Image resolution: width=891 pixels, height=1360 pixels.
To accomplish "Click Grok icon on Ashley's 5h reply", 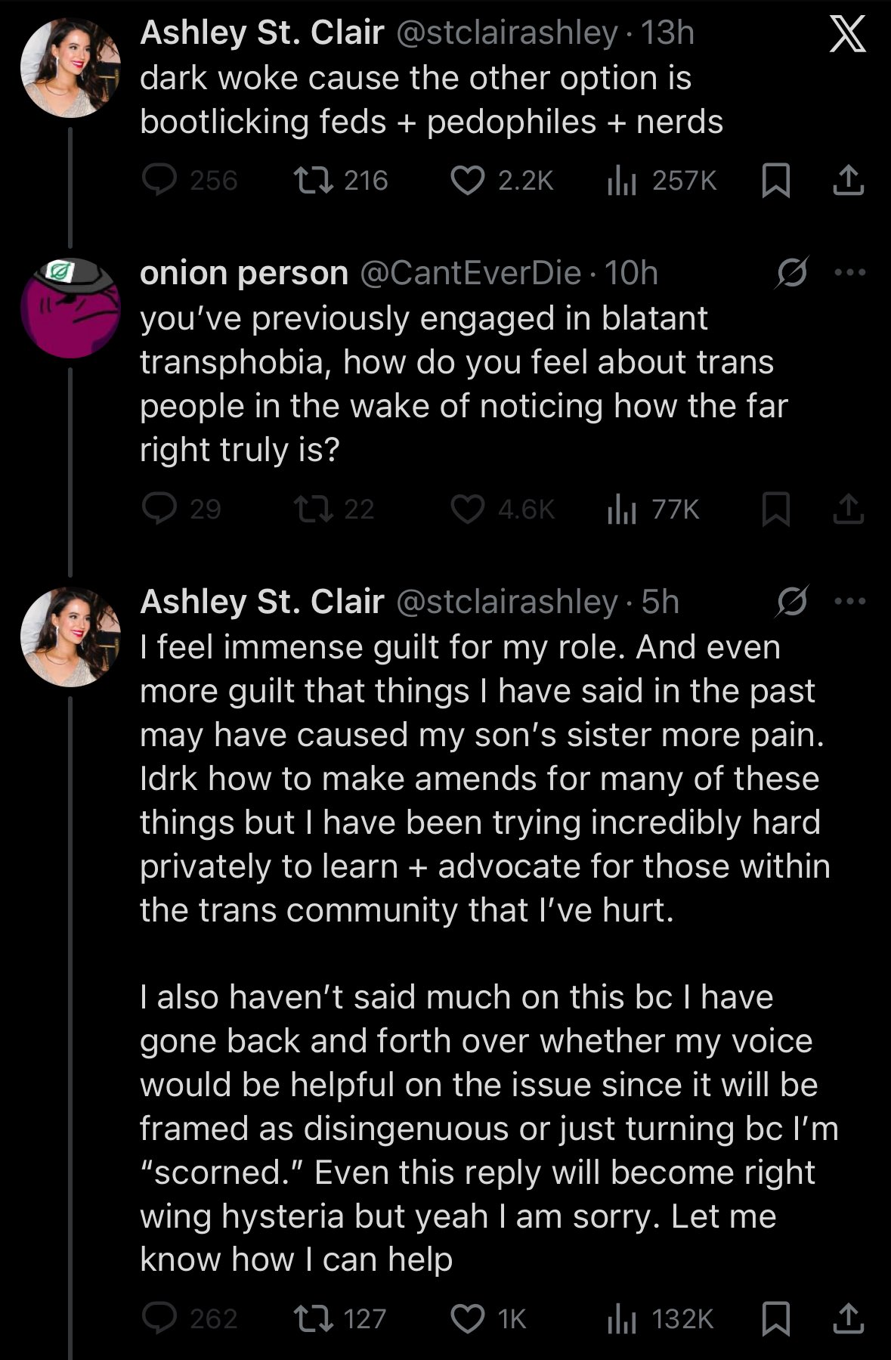I will pyautogui.click(x=791, y=601).
